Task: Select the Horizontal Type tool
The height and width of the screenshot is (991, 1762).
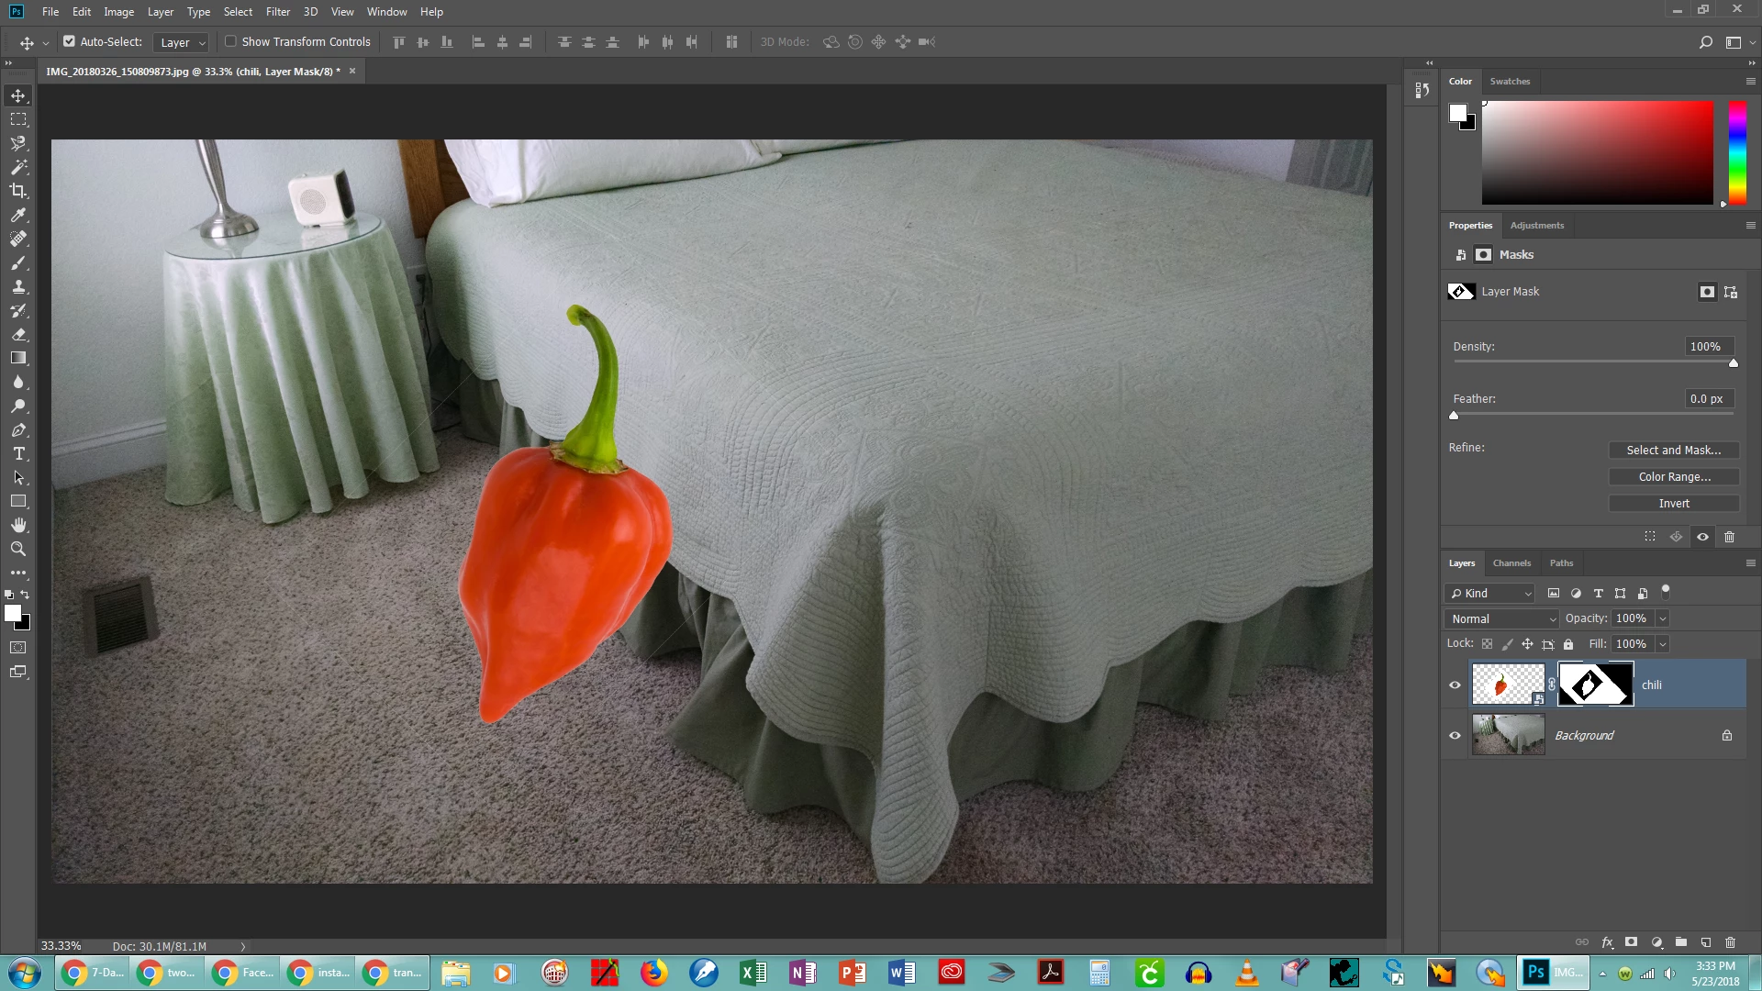Action: [x=18, y=453]
